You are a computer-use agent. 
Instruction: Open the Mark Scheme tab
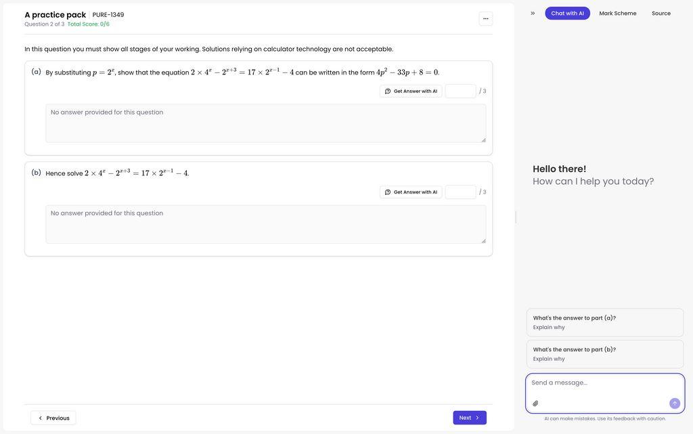pos(617,14)
